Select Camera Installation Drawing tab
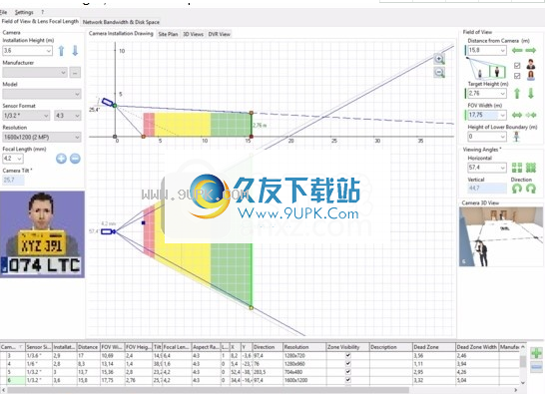The width and height of the screenshot is (555, 394). 121,33
